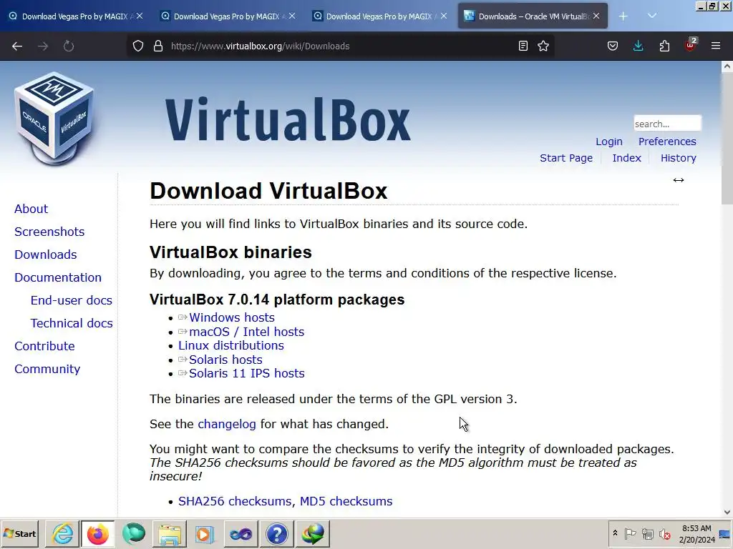Show hidden tray icons arrow
The height and width of the screenshot is (549, 733).
pyautogui.click(x=615, y=533)
